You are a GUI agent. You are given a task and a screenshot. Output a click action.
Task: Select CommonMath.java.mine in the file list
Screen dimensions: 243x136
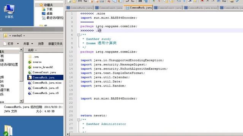(45, 83)
